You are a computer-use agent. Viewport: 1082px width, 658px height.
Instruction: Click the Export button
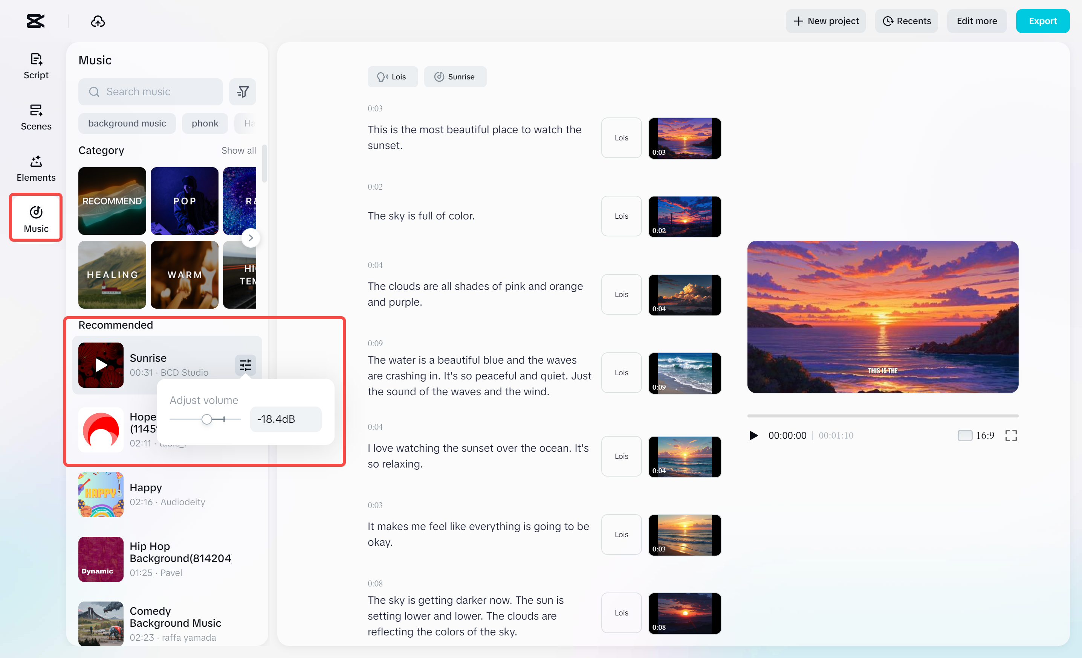click(x=1043, y=21)
